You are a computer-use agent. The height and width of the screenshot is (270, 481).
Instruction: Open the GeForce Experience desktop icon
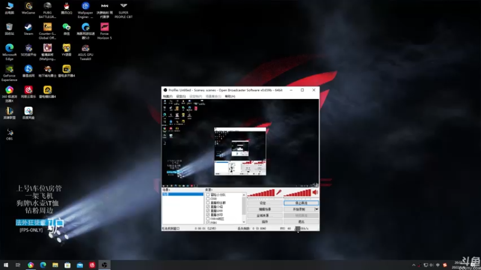(x=9, y=73)
